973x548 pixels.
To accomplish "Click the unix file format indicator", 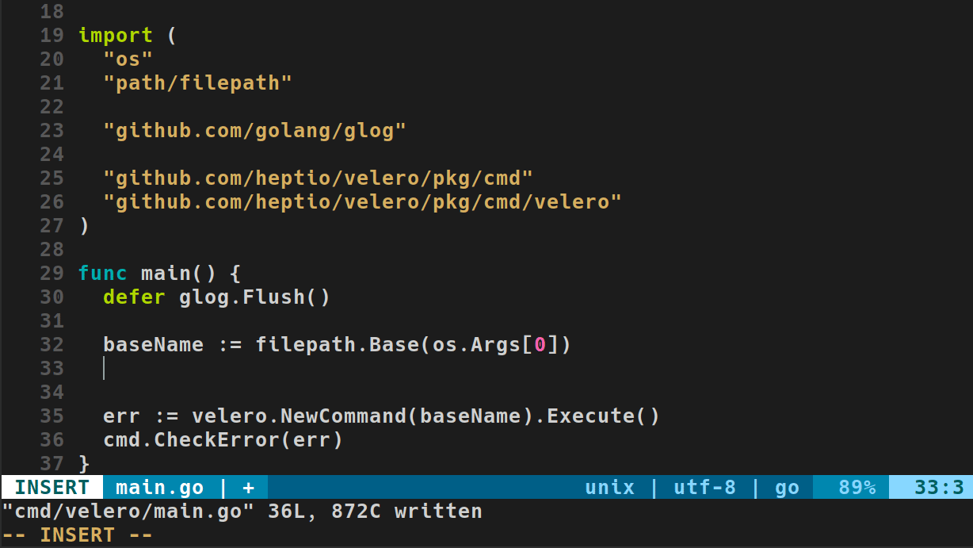I will point(609,487).
